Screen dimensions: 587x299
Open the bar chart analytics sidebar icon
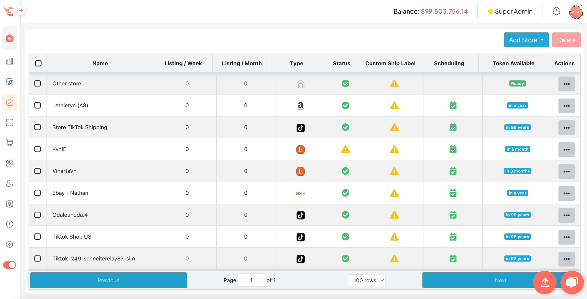9,62
